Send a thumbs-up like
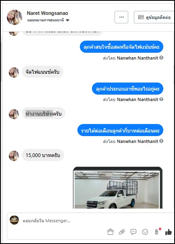The image size is (175, 244). click(x=169, y=232)
